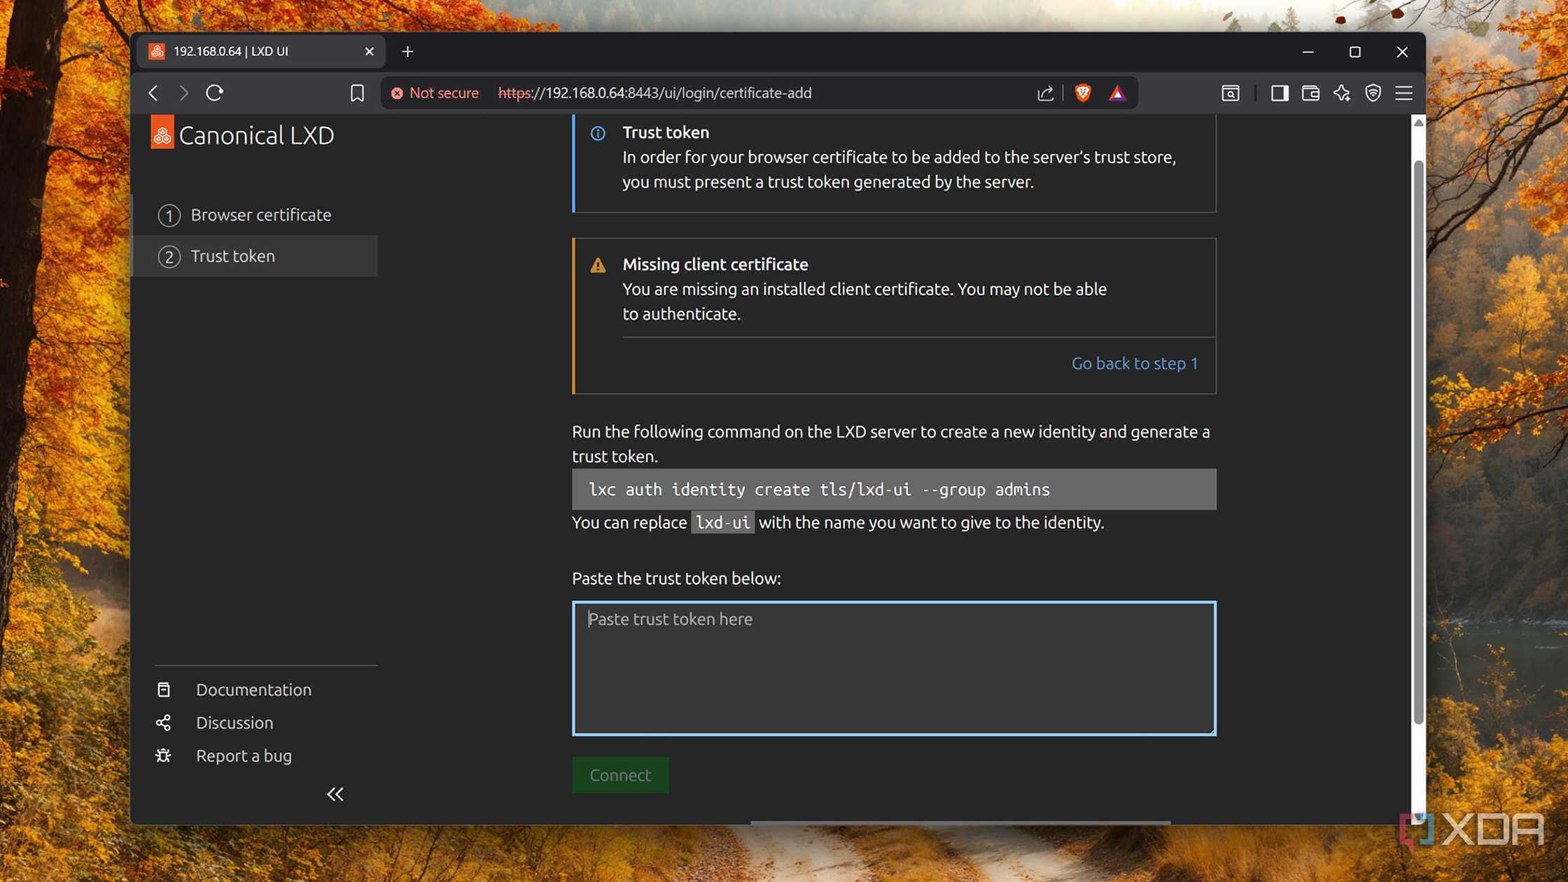Screen dimensions: 1568x882
Task: Click the Documentation book icon
Action: (x=164, y=689)
